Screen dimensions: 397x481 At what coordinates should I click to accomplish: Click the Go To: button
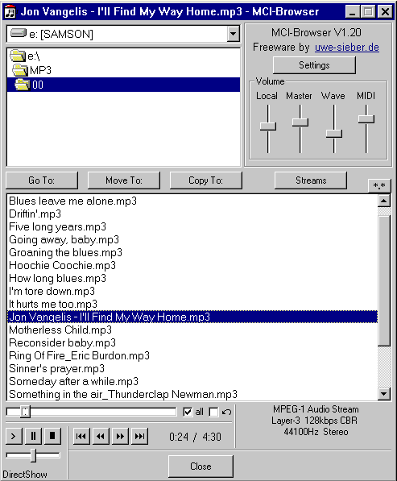click(x=42, y=180)
